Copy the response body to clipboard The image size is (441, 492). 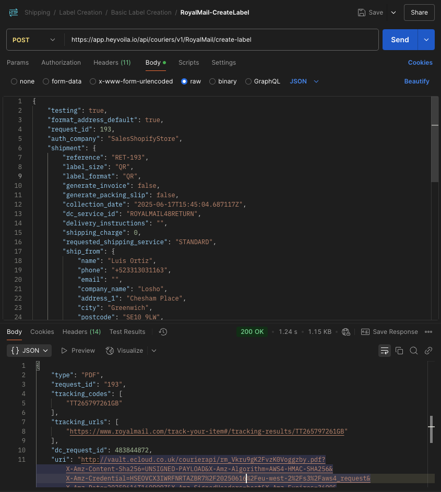399,351
